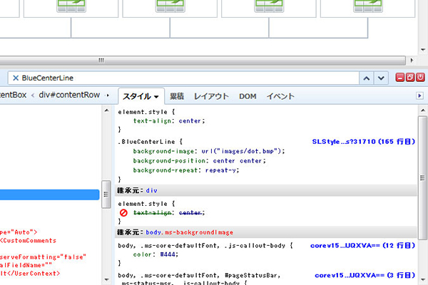Open corev15 source link line 12
This screenshot has width=428, height=285.
pyautogui.click(x=362, y=245)
